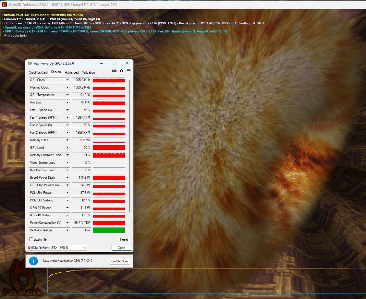This screenshot has width=366, height=299.
Task: Click the 8-Pin #1 Voltage label
Action: (x=41, y=215)
